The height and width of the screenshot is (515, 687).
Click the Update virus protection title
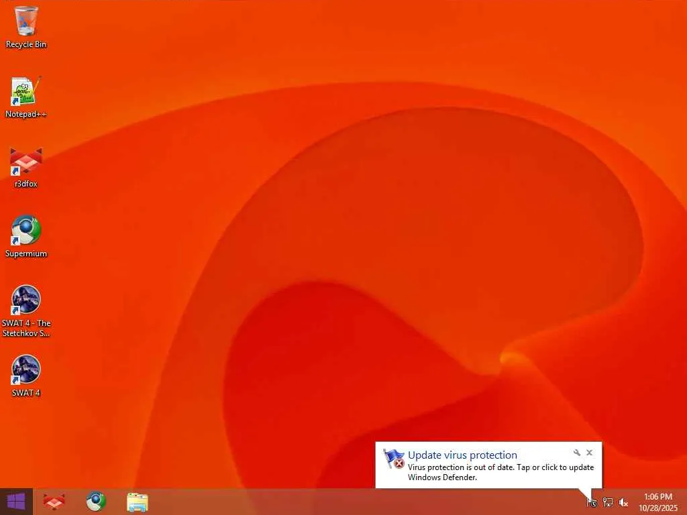[x=462, y=455]
